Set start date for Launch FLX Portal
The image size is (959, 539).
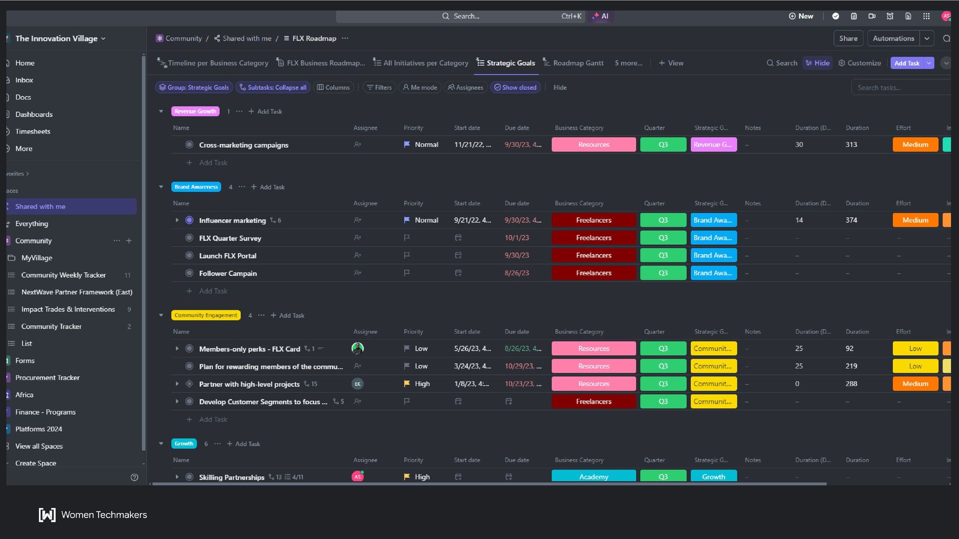(x=458, y=256)
